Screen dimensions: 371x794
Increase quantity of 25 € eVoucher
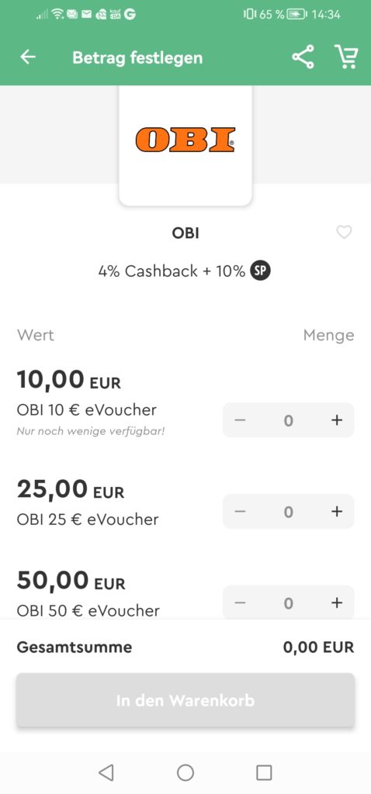tap(337, 512)
